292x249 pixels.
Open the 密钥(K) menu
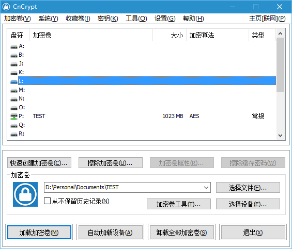tap(108, 19)
